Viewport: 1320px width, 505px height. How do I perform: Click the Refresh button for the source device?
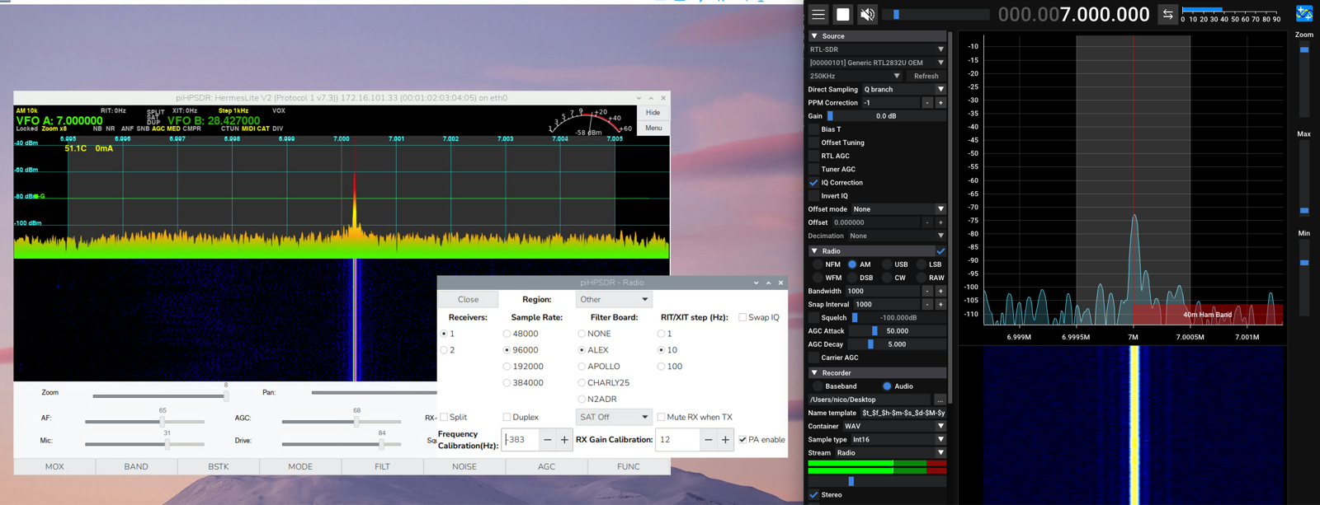[x=926, y=76]
